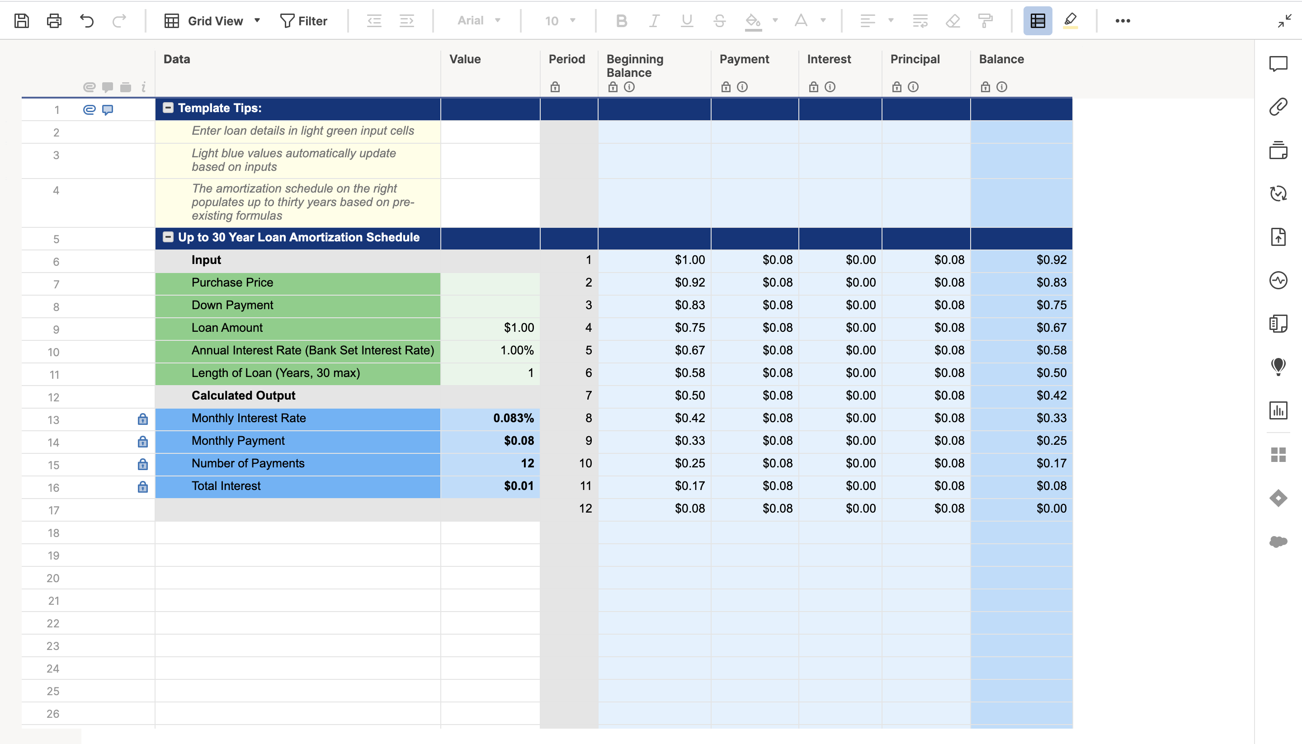Open the Attachments panel
This screenshot has width=1302, height=744.
tap(1278, 107)
